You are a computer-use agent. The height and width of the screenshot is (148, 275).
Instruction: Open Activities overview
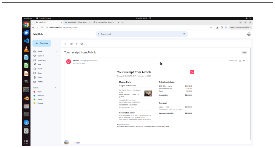(28, 18)
